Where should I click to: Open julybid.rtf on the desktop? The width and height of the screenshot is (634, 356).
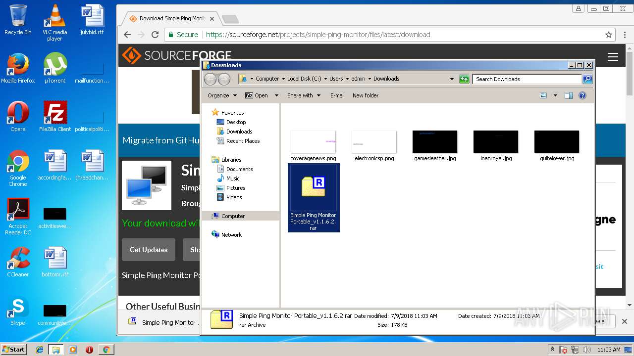click(x=92, y=20)
